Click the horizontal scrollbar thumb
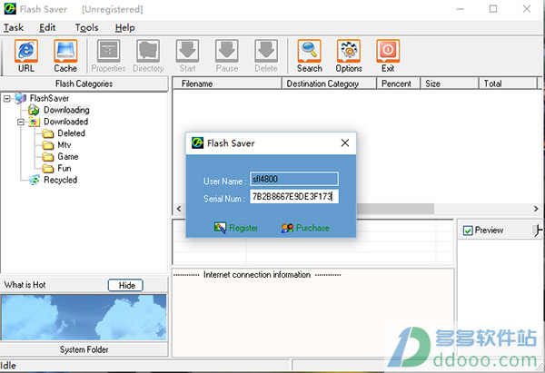Screen dimensions: 545x373 click(x=395, y=209)
